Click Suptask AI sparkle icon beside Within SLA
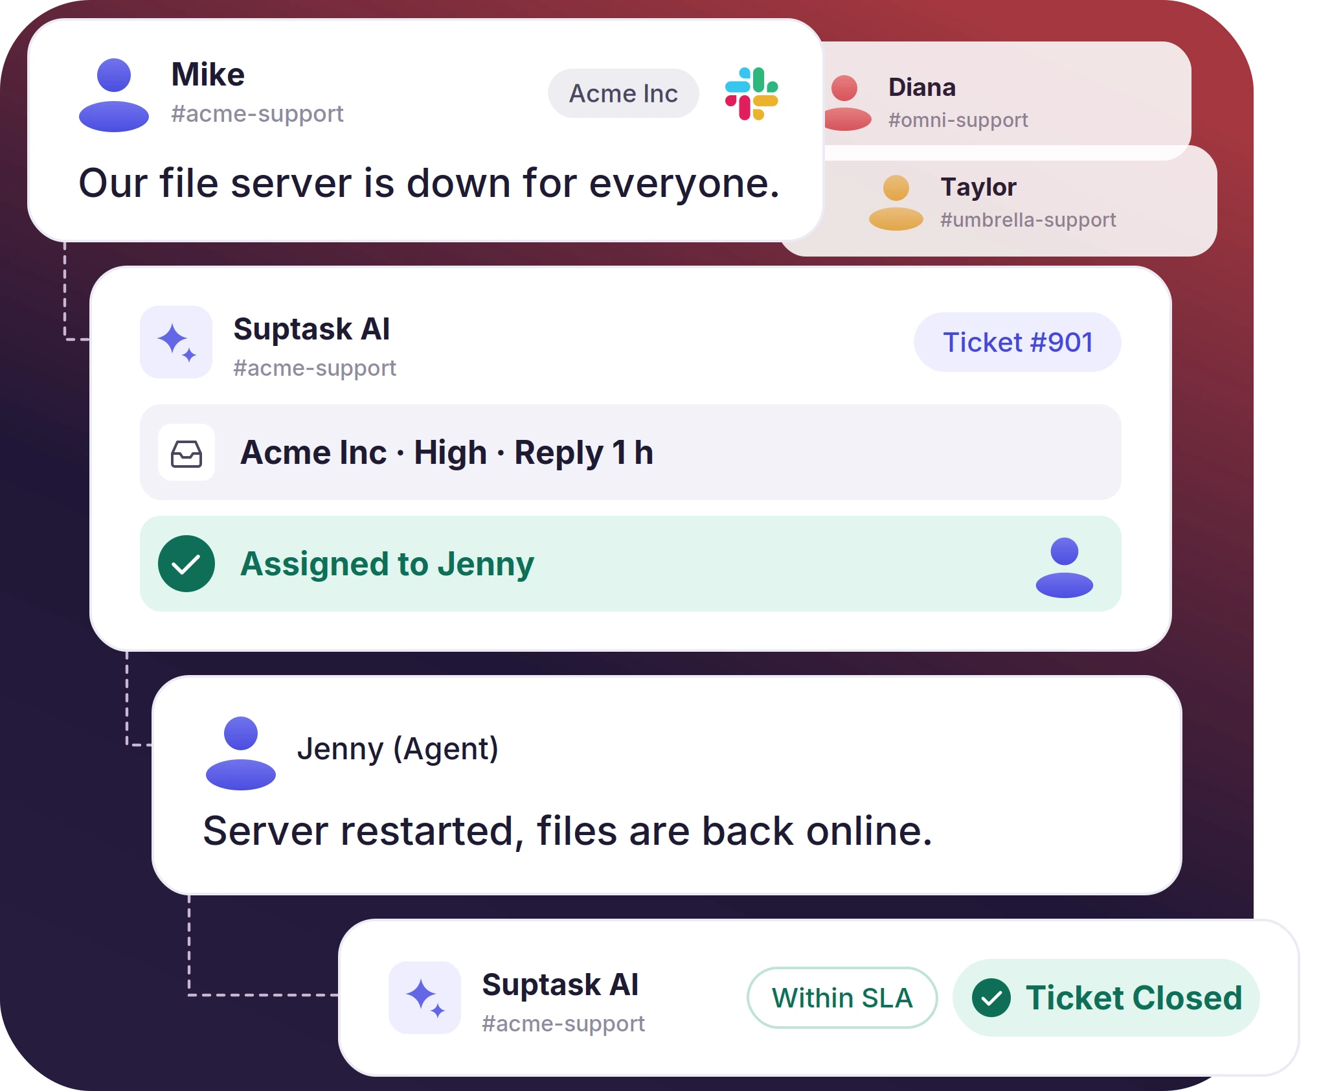This screenshot has width=1321, height=1091. click(x=425, y=998)
